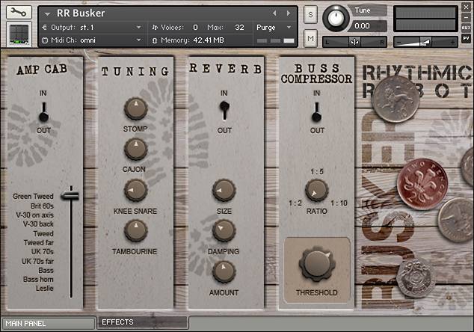Click the instrument volume slider
Viewport: 474px width, 332px height.
pos(425,42)
